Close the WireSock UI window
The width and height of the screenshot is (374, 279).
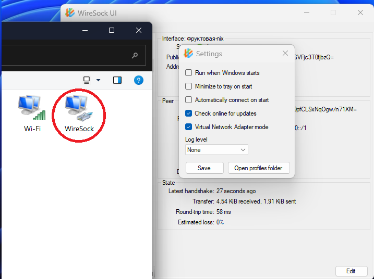click(360, 12)
